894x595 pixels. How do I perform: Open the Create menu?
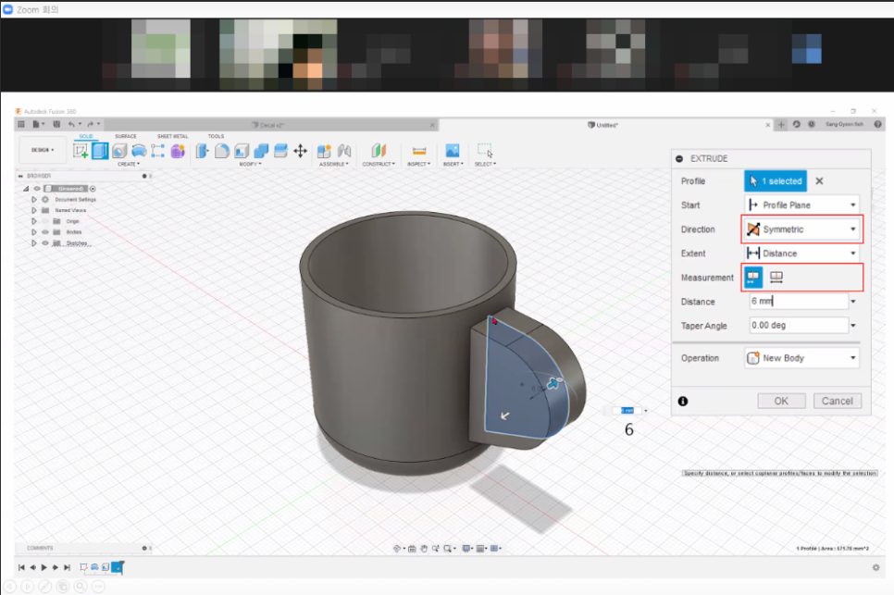point(129,164)
